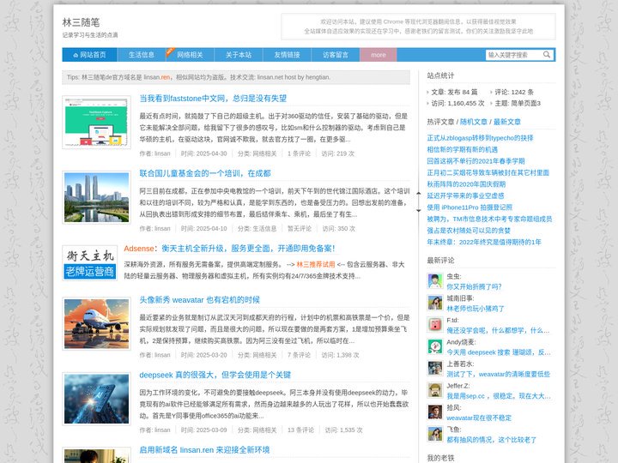Open 被聘为，TM市信息技术中考专家命题组成员
This screenshot has width=618, height=463.
(x=489, y=219)
